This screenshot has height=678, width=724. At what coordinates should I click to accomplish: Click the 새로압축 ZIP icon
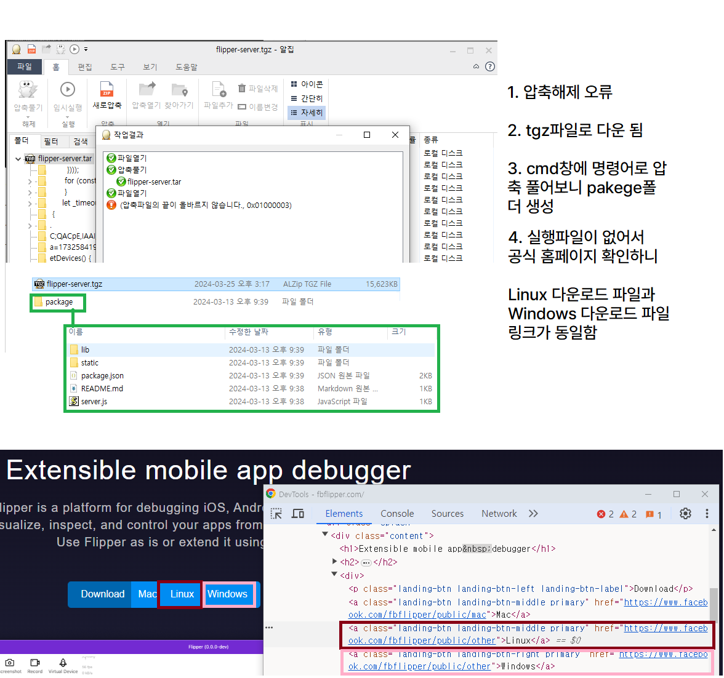click(107, 89)
